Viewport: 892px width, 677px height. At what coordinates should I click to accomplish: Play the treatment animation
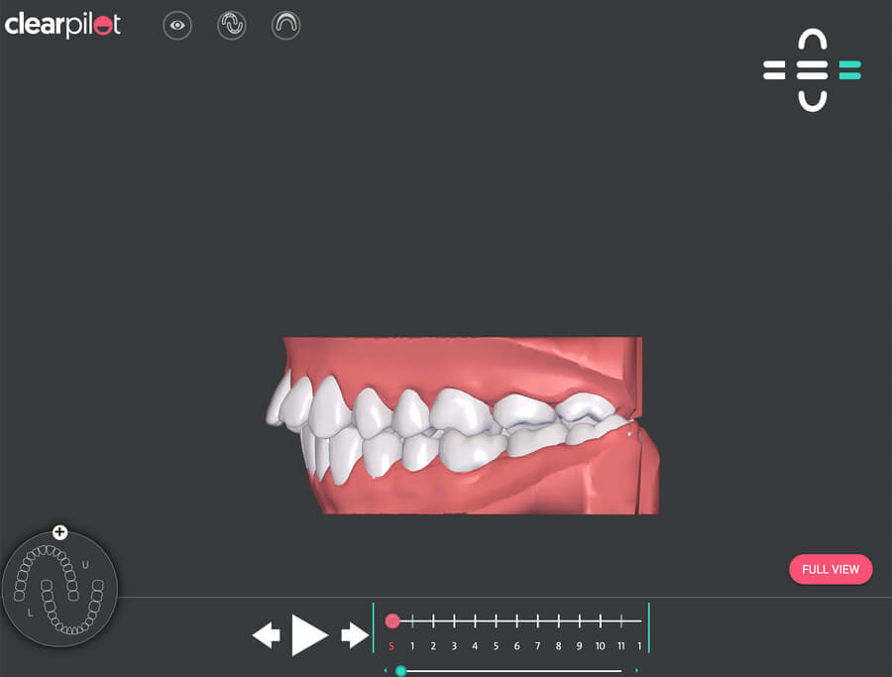point(308,634)
